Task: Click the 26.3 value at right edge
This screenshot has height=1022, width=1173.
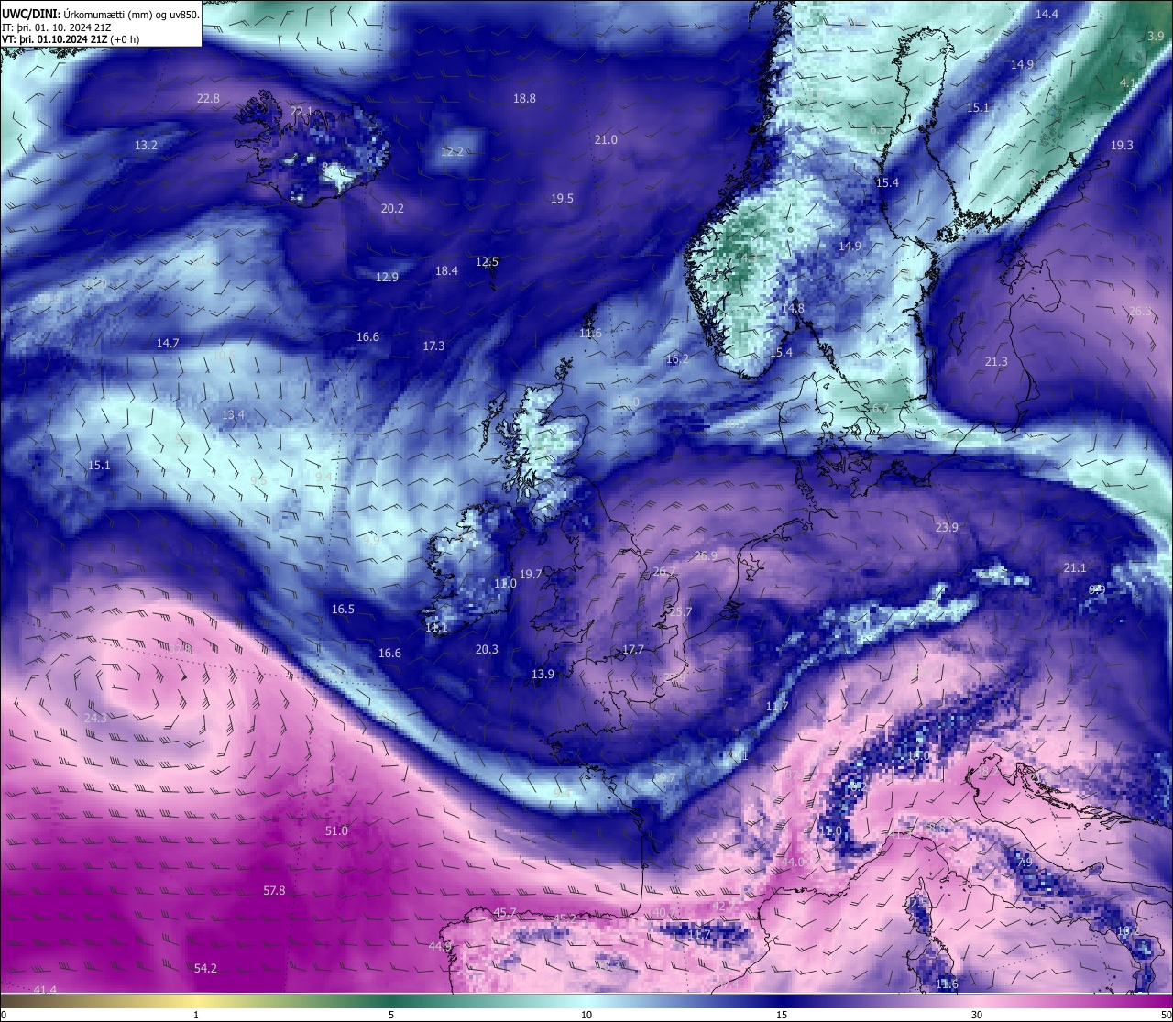Action: [1139, 311]
